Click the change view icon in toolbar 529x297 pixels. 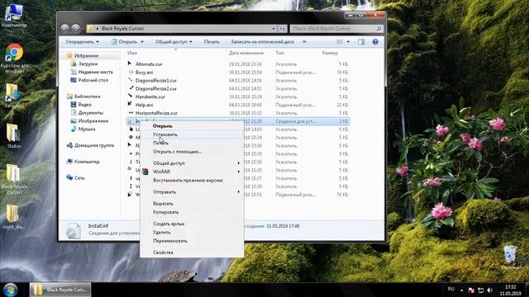[x=340, y=42]
